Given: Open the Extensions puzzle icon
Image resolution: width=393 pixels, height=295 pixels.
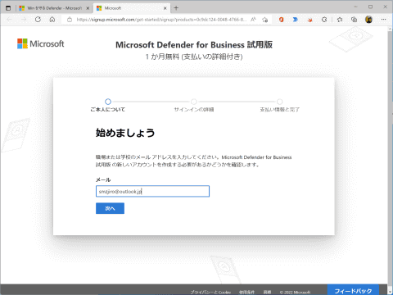Looking at the screenshot, I should click(x=324, y=20).
